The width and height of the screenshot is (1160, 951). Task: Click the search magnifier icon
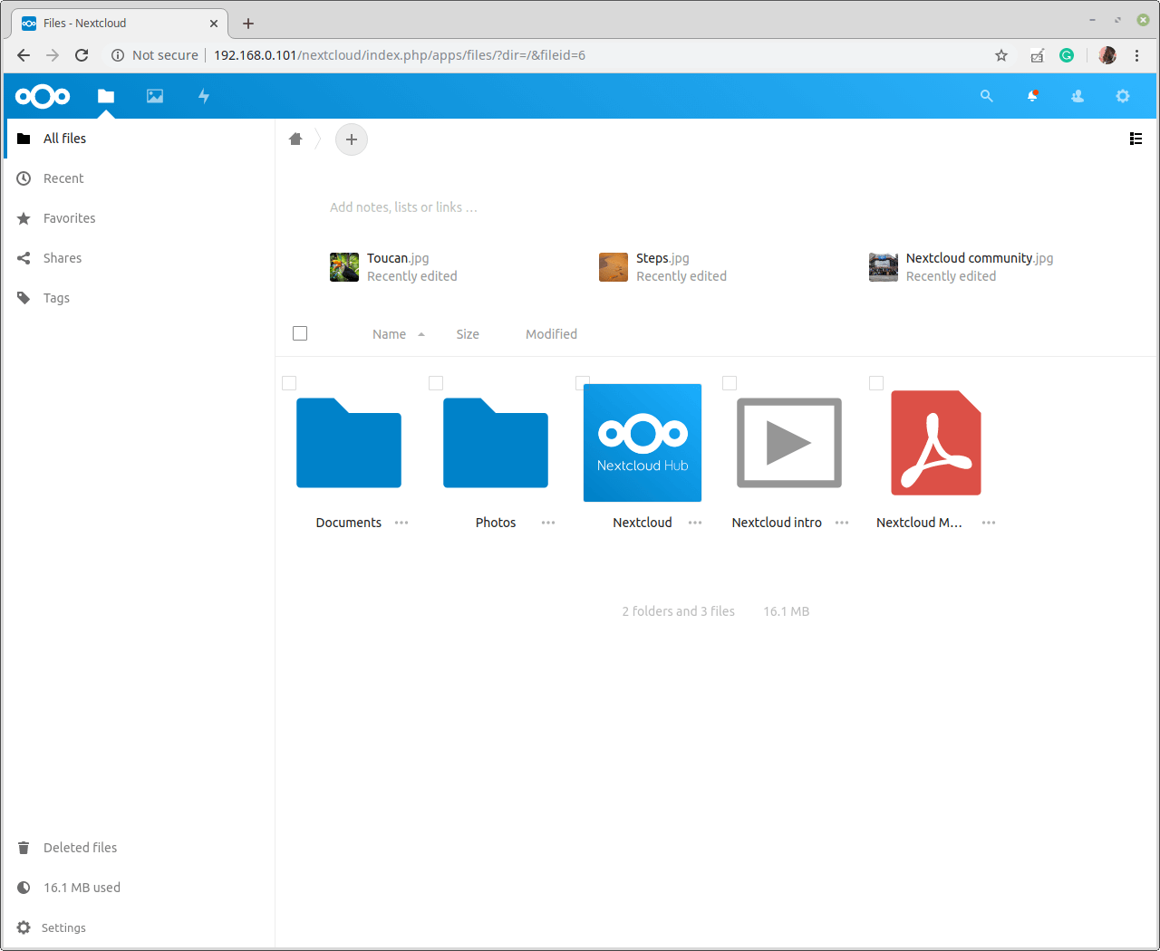point(987,96)
